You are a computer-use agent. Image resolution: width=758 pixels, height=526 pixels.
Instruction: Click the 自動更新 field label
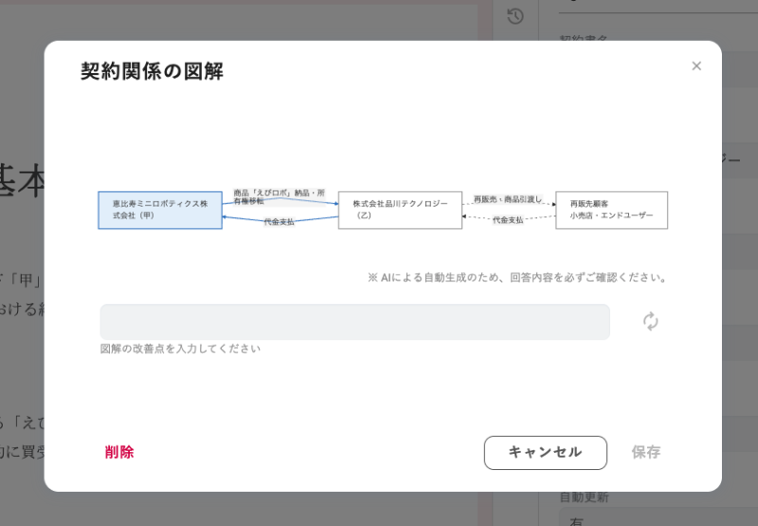(584, 498)
